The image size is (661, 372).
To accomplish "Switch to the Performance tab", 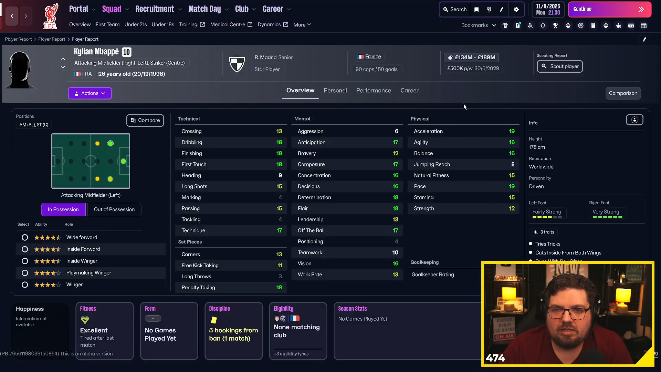I will (x=373, y=91).
